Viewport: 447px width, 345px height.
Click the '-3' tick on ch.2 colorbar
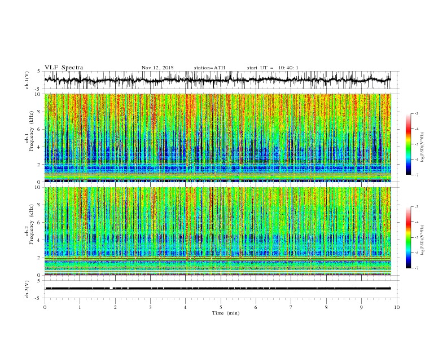pos(416,207)
